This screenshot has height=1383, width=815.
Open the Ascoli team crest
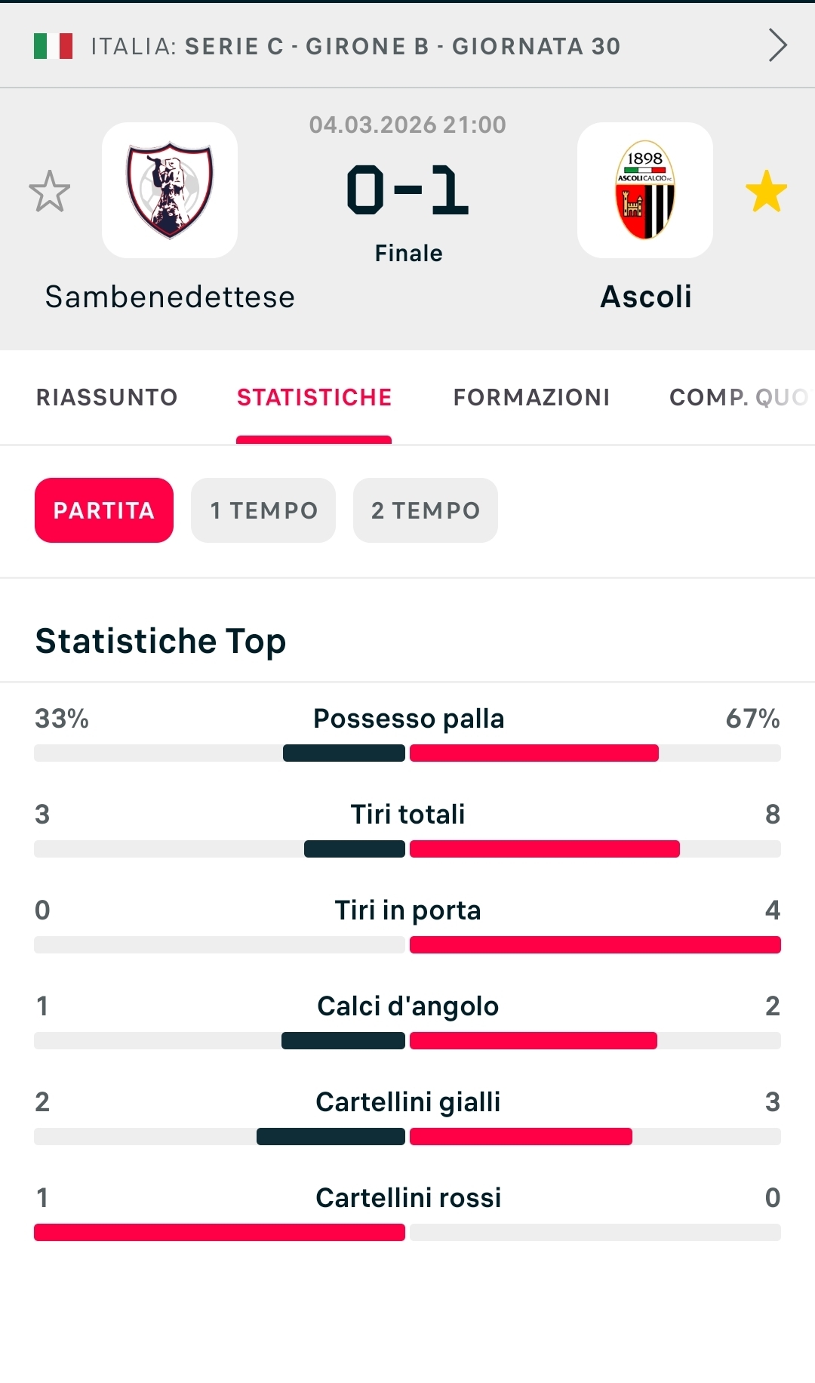[x=645, y=190]
